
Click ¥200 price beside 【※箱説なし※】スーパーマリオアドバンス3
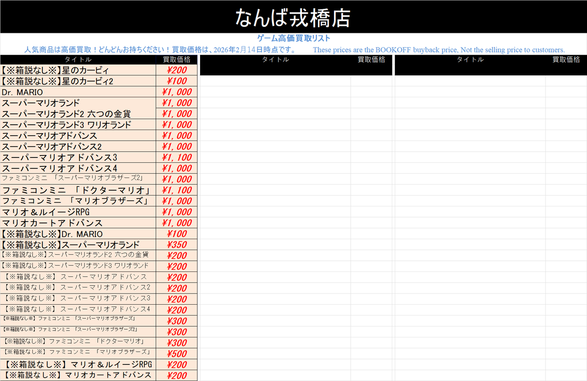(x=177, y=299)
